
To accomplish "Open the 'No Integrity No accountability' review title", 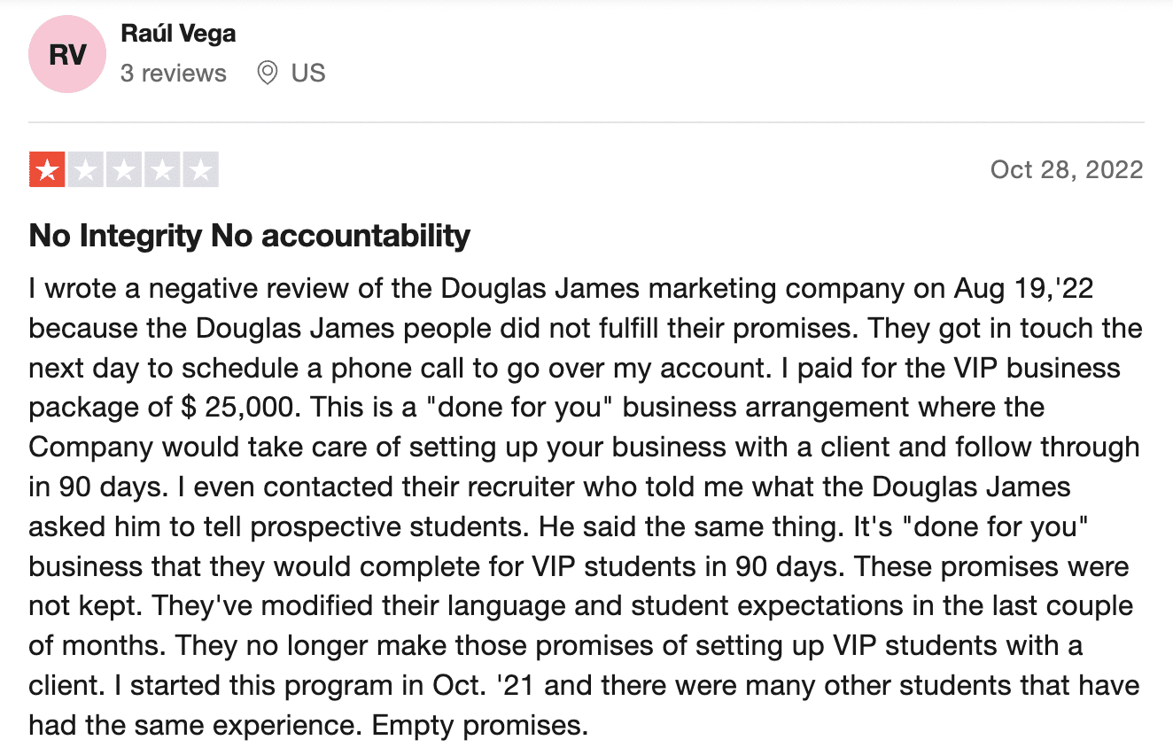I will (250, 236).
